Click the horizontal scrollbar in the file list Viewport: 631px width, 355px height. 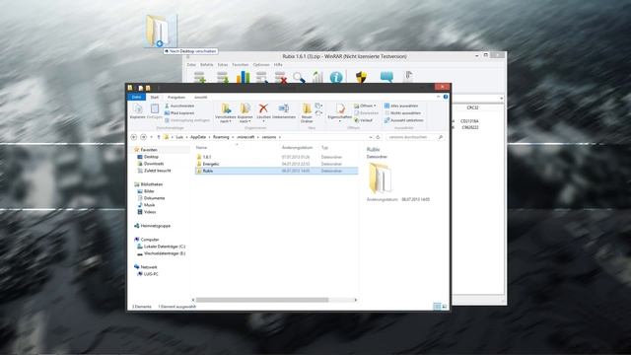pyautogui.click(x=261, y=300)
